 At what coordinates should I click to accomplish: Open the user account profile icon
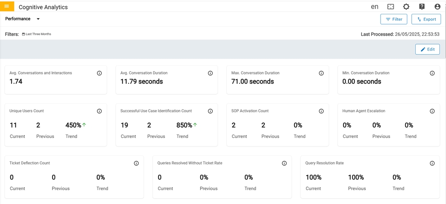(437, 7)
